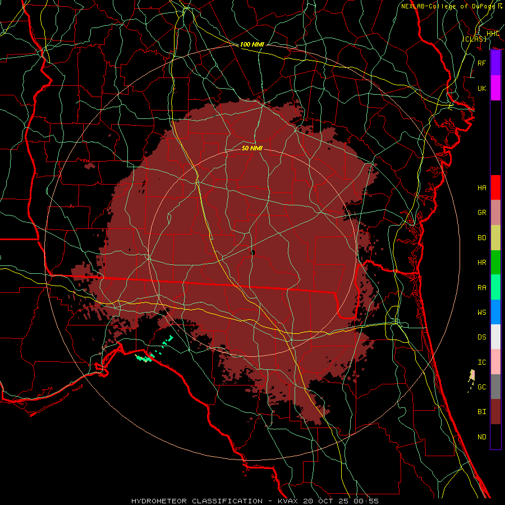Click the ND legend label
This screenshot has width=505, height=505.
[x=481, y=437]
